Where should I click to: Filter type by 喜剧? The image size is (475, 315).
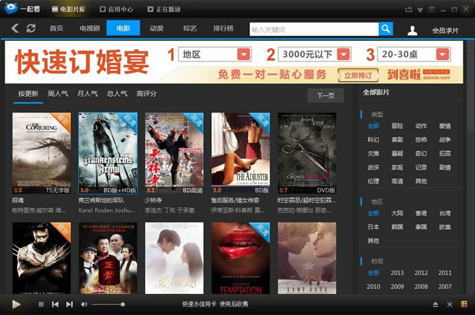point(397,140)
